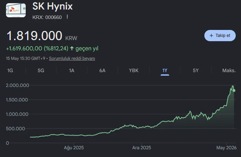Select the 1.819.000 price value
The width and height of the screenshot is (241, 157).
click(34, 36)
